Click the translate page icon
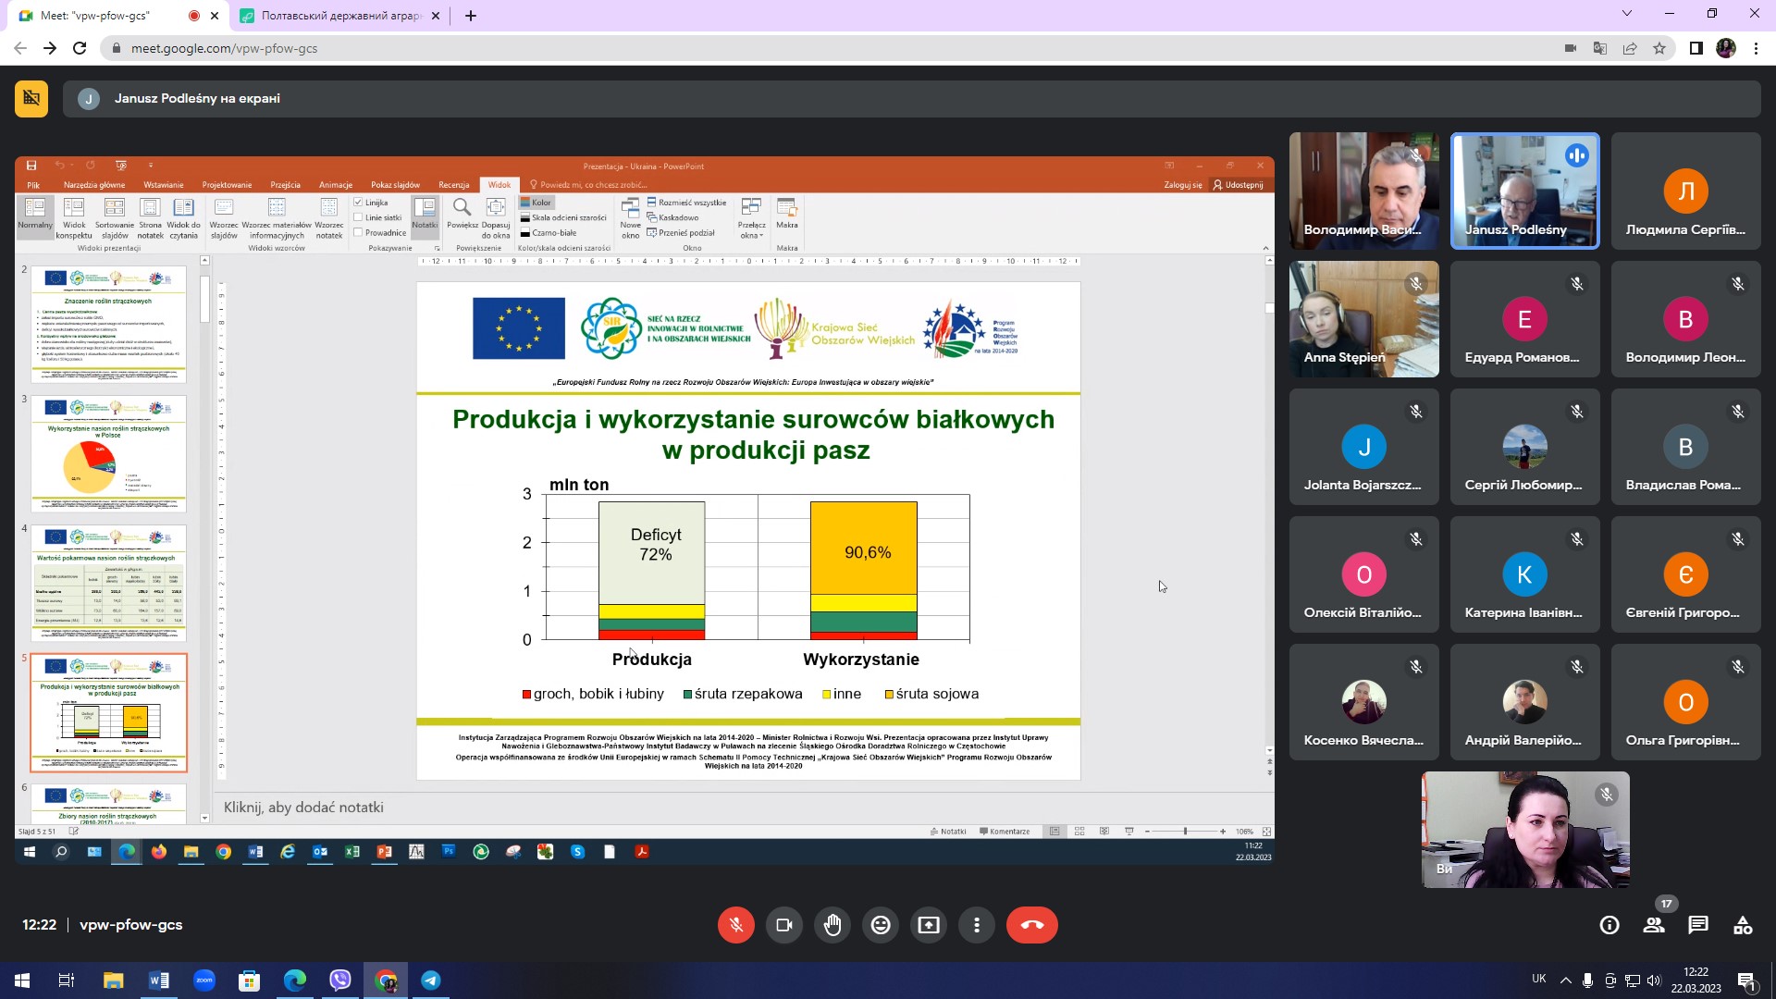This screenshot has height=999, width=1776. point(1600,48)
